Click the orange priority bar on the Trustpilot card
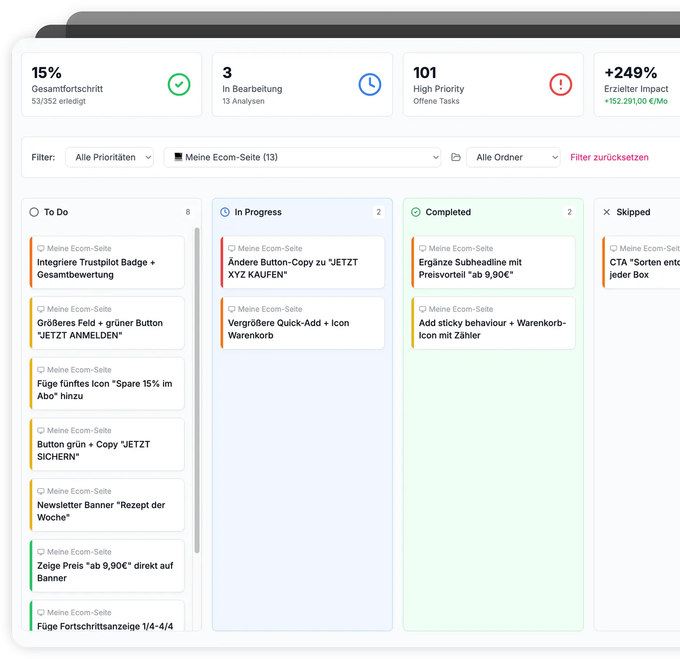680x659 pixels. (31, 262)
